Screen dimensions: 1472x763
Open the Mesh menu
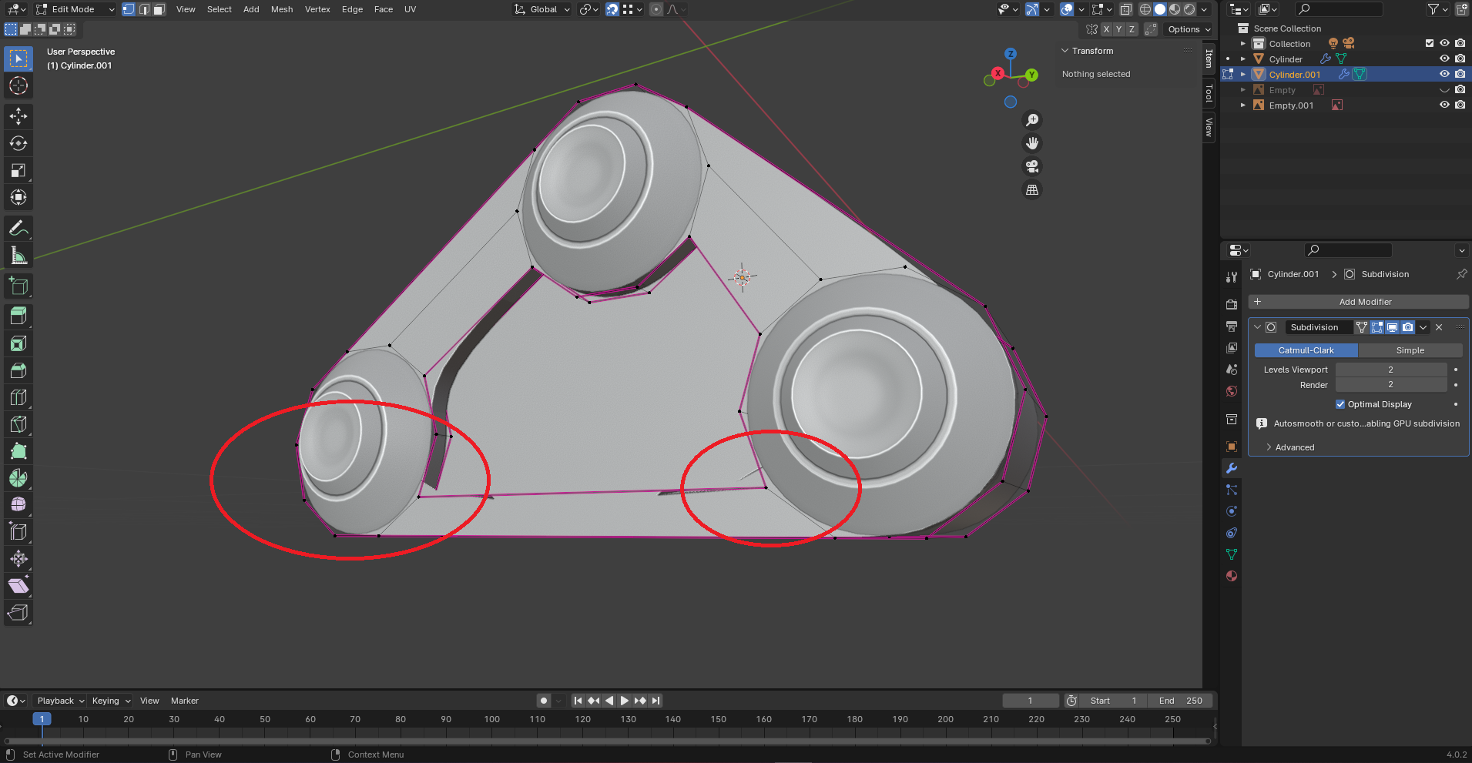[281, 9]
